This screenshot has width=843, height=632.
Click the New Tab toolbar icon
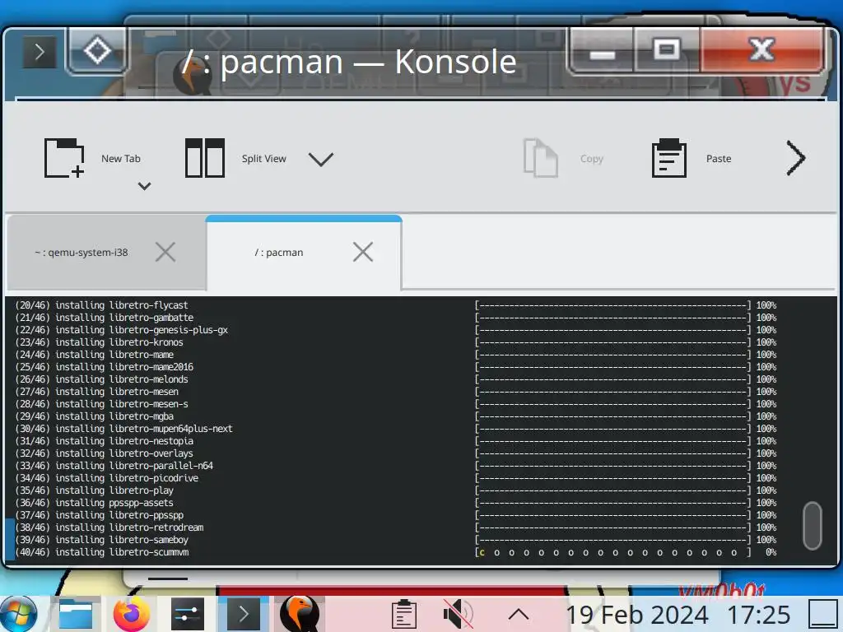point(64,158)
